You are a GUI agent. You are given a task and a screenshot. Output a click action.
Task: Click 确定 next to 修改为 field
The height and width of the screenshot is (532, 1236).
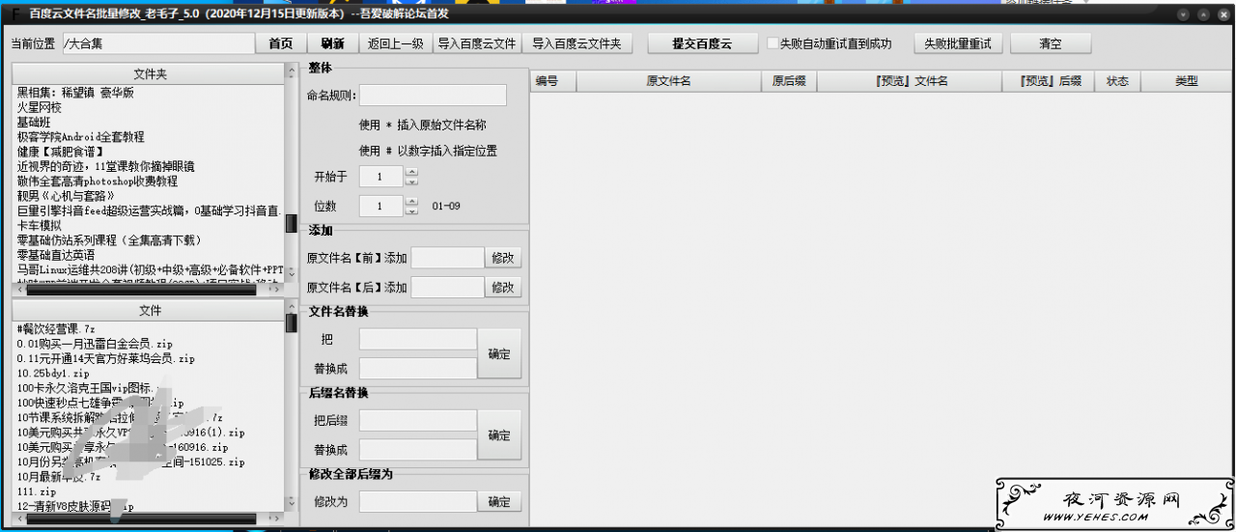pyautogui.click(x=499, y=502)
